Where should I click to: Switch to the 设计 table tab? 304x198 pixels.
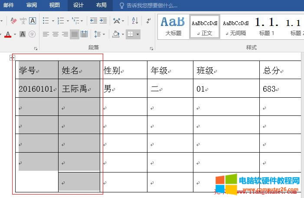pos(78,5)
